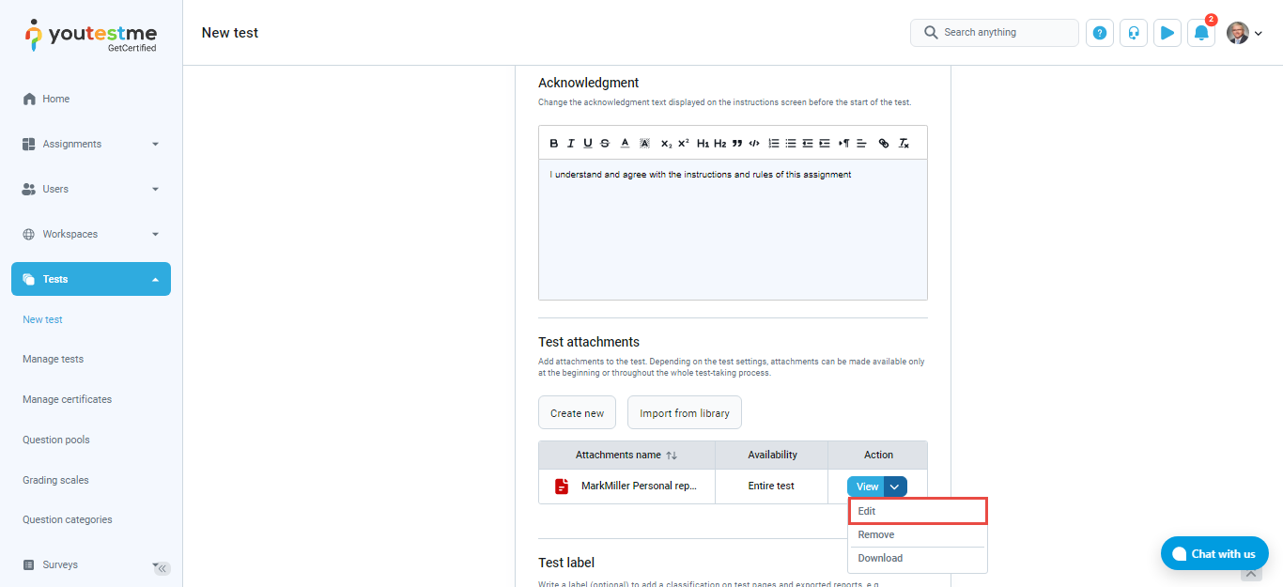Apply subscript formatting
Screen dimensions: 1283x587
pyautogui.click(x=666, y=144)
